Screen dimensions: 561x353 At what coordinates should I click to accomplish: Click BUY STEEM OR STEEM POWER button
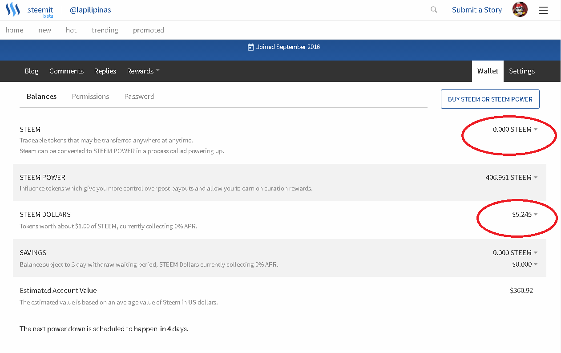[490, 99]
